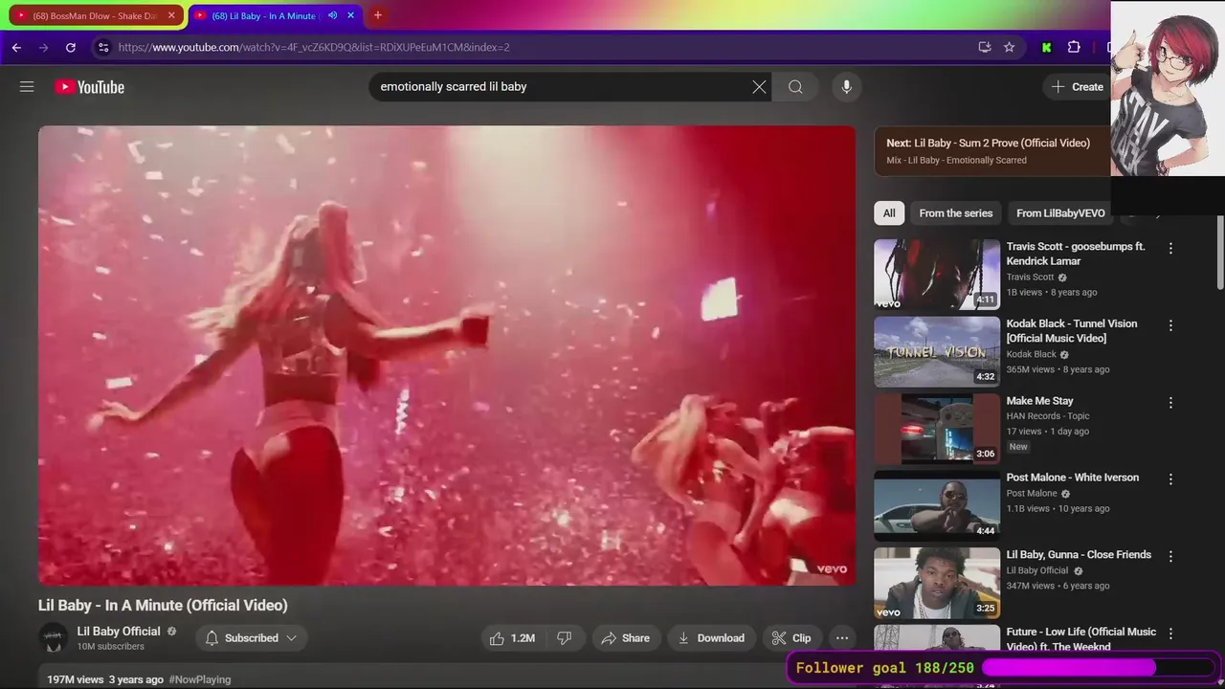The height and width of the screenshot is (689, 1225).
Task: Click the video title text
Action: [163, 605]
